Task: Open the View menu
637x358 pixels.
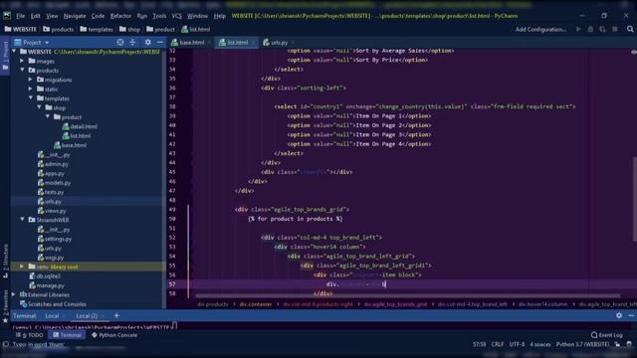Action: [52, 16]
